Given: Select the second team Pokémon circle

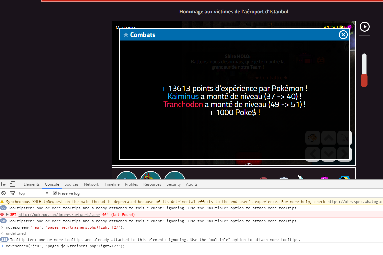Looking at the screenshot, I should pyautogui.click(x=151, y=175).
